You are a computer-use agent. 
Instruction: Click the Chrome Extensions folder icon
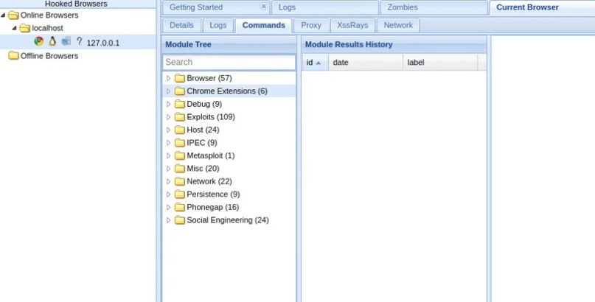(x=179, y=91)
